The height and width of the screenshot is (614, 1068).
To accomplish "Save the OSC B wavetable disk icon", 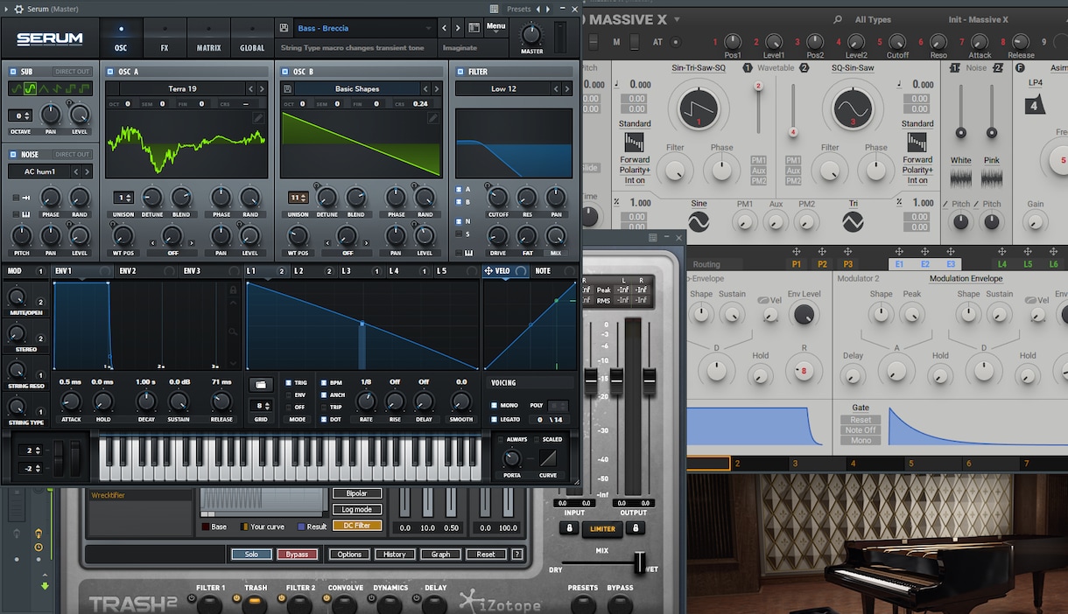I will click(x=287, y=88).
